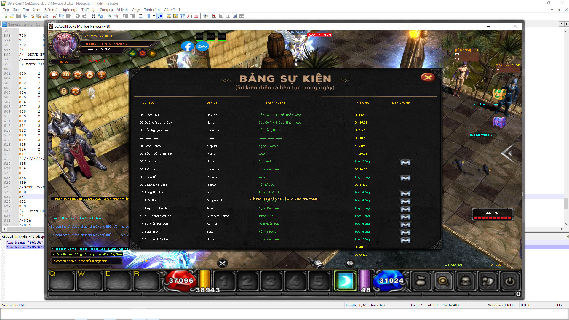Click the game chat input box
Screen dimensions: 569x320
tap(86, 261)
